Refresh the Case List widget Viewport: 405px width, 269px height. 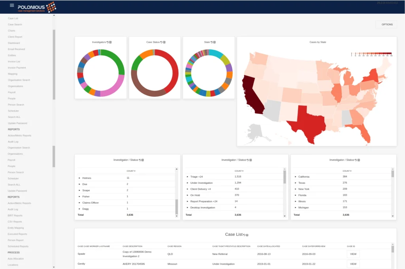(x=244, y=235)
